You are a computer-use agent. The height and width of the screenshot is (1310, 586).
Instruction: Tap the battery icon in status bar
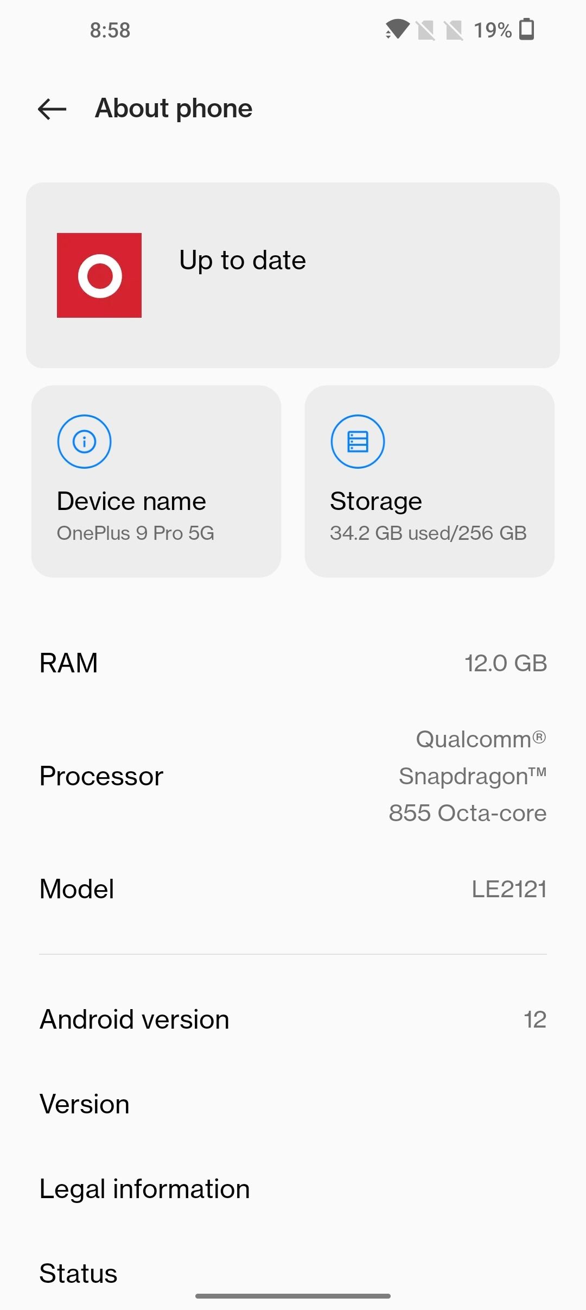pyautogui.click(x=526, y=29)
